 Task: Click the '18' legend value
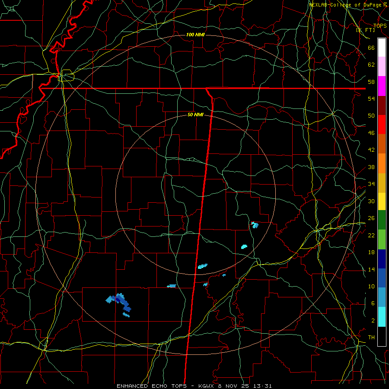tap(371, 252)
